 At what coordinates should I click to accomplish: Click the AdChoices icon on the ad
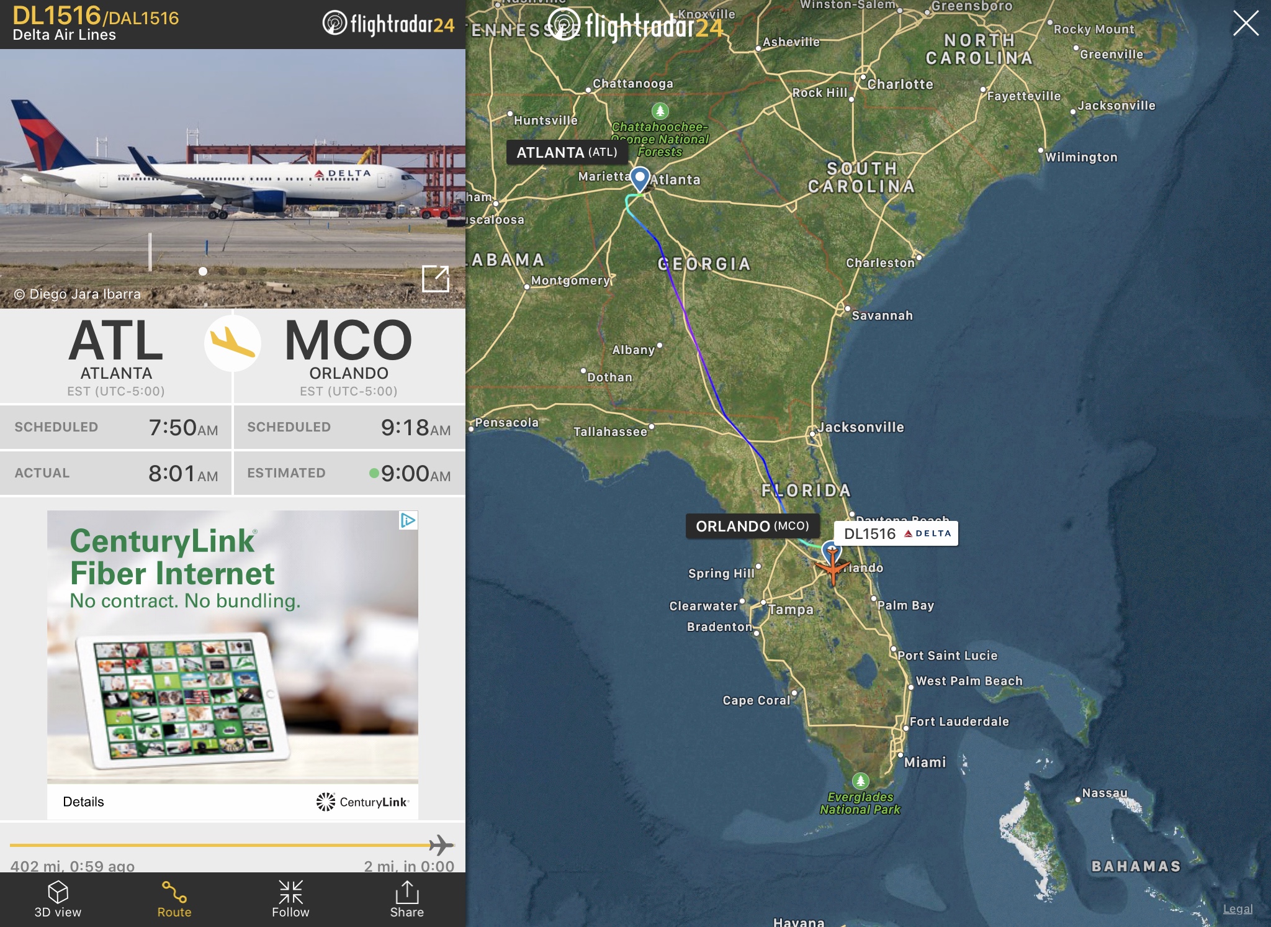pyautogui.click(x=408, y=520)
